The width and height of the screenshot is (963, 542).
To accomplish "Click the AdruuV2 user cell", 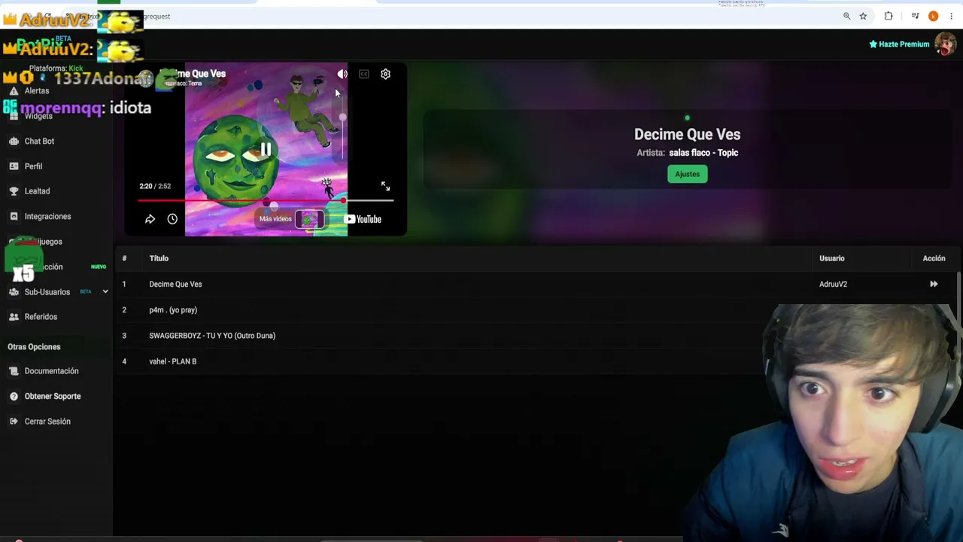I will coord(833,284).
